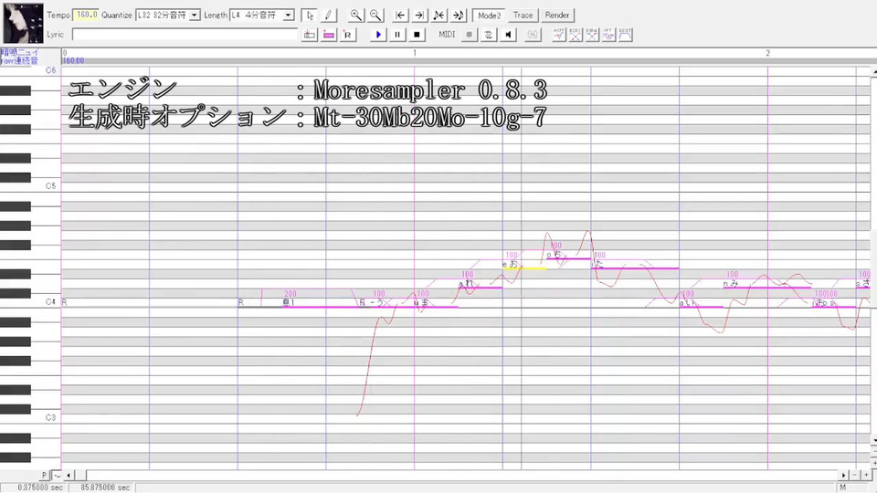Click the C5 piano key label
Viewport: 877px width, 493px height.
[50, 185]
